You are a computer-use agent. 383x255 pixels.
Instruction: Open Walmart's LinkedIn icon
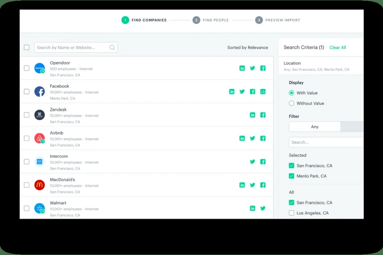tap(252, 209)
